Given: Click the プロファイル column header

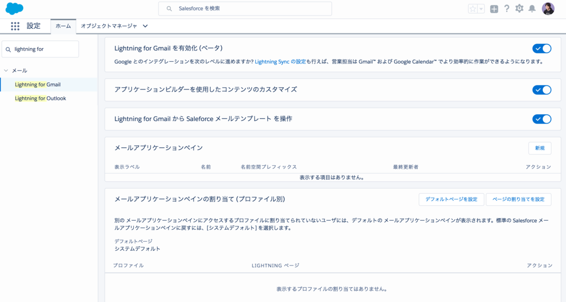Looking at the screenshot, I should (x=128, y=265).
